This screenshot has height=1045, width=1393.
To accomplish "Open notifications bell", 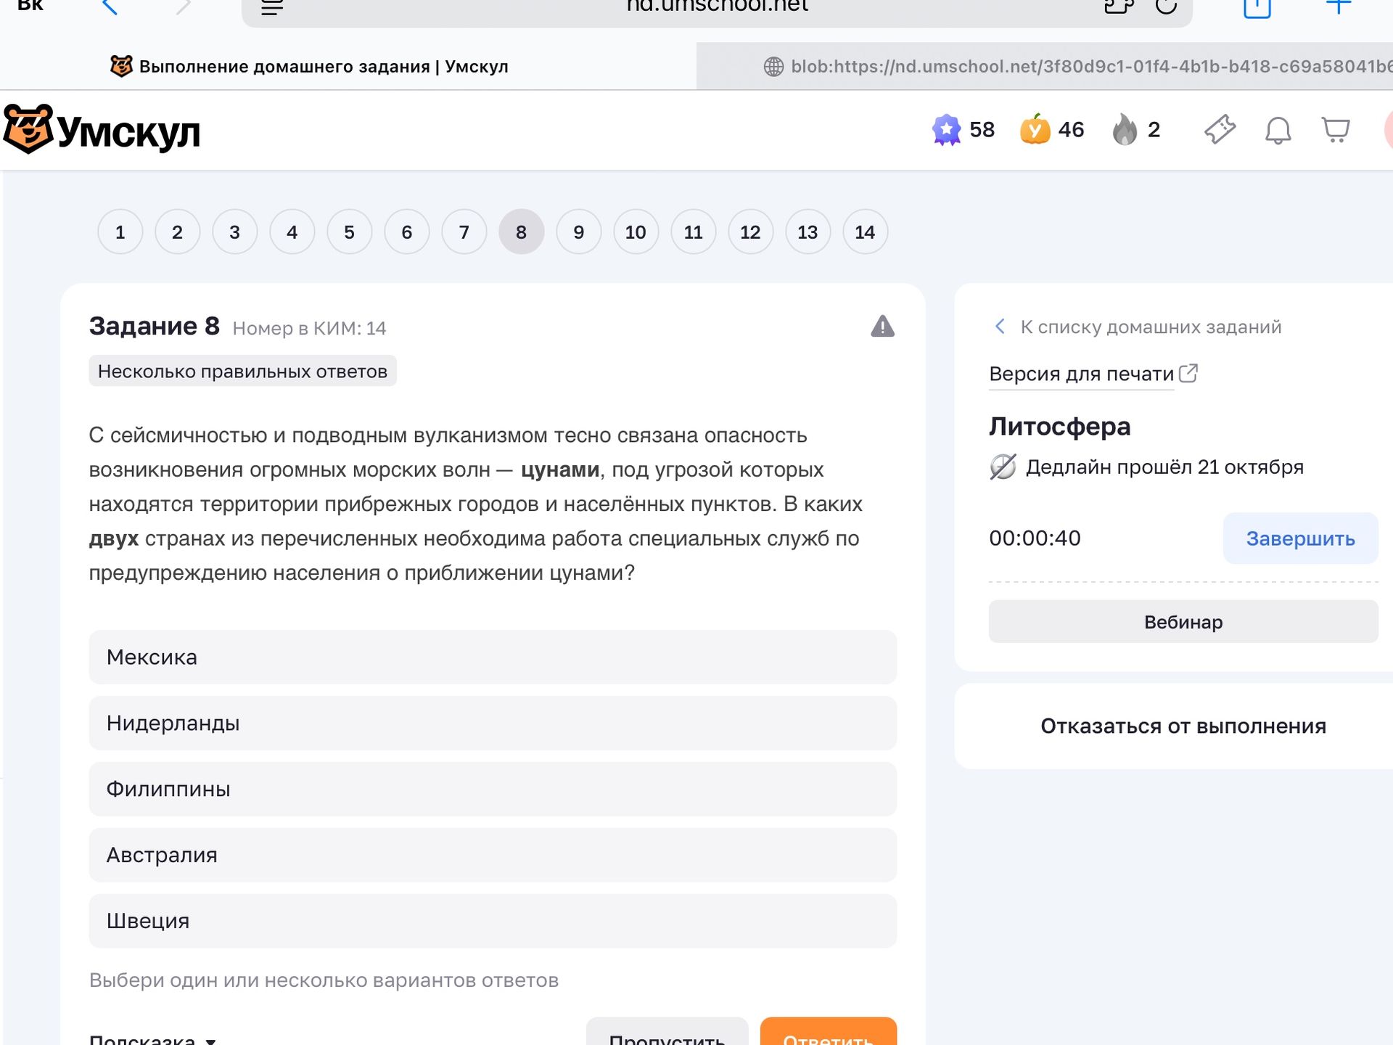I will coord(1278,131).
